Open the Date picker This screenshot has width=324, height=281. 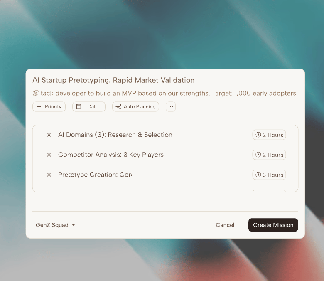[x=89, y=107]
